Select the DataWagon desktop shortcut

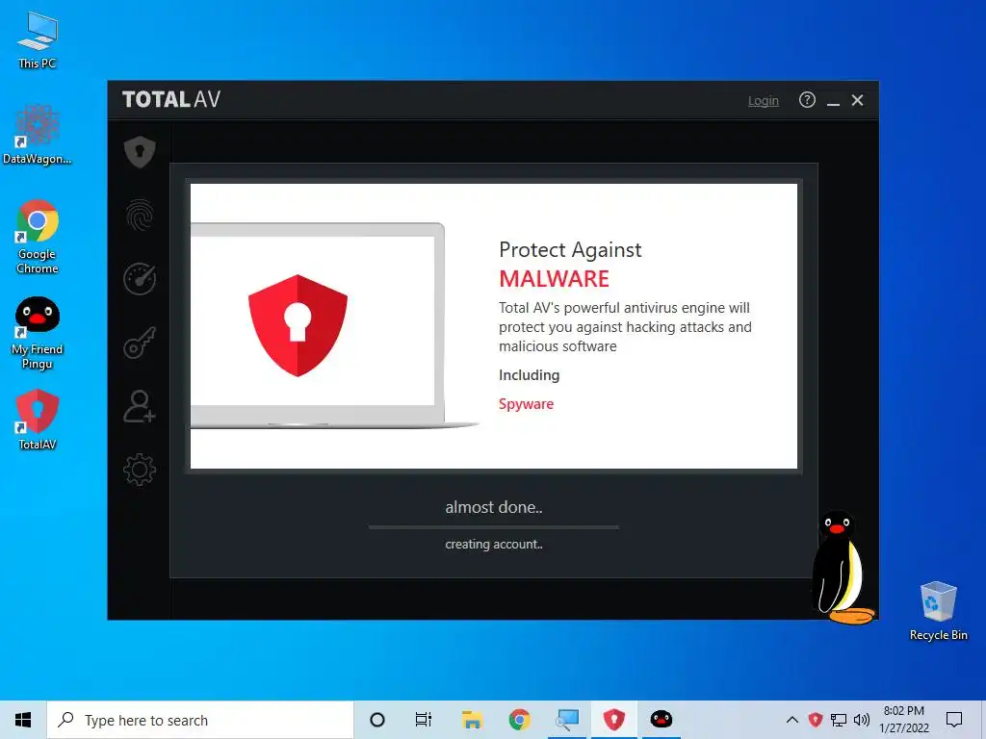coord(38,135)
